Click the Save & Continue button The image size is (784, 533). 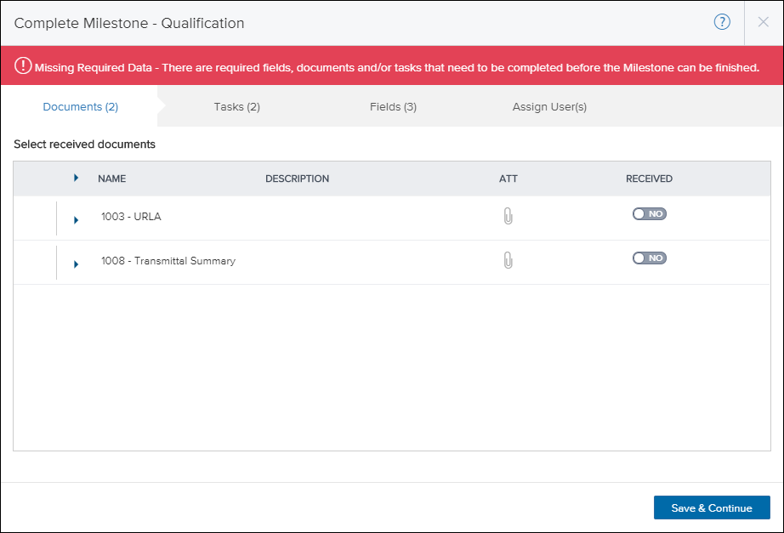click(x=712, y=507)
